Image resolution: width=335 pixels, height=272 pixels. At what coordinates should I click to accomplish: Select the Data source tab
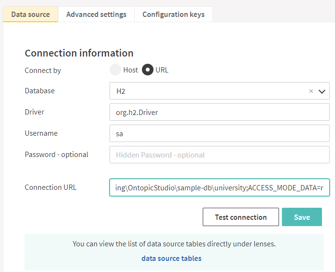[x=30, y=14]
